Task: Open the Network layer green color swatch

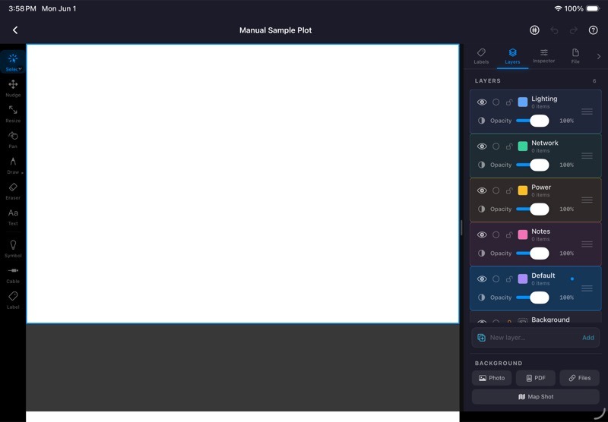Action: pyautogui.click(x=523, y=146)
